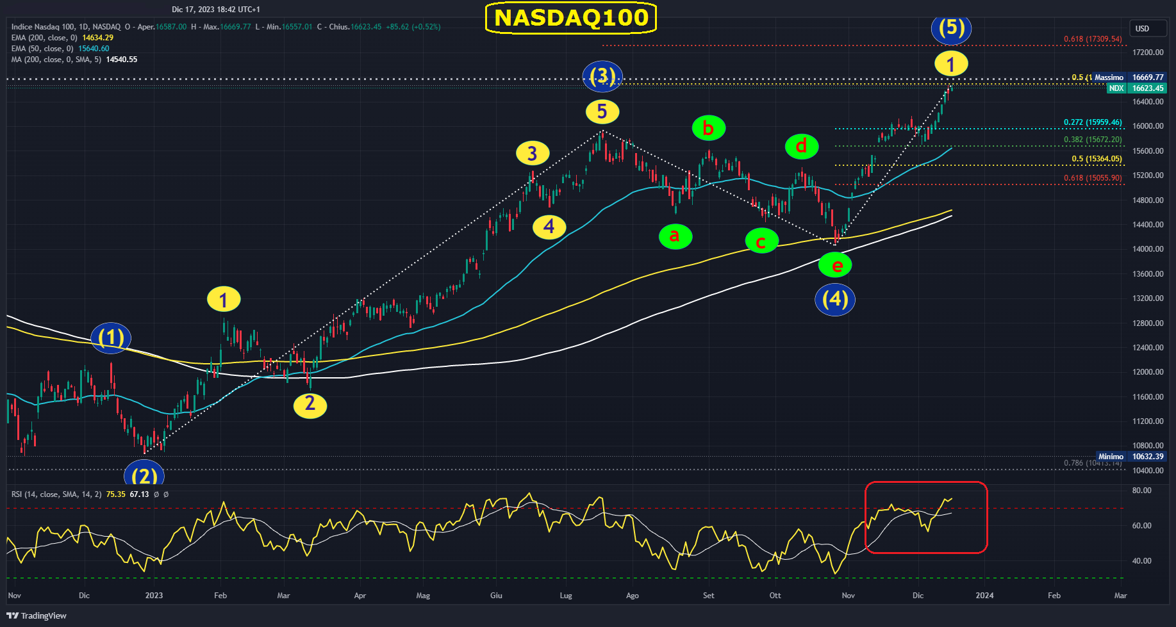This screenshot has height=627, width=1176.
Task: Select the green a wave label
Action: pyautogui.click(x=675, y=236)
